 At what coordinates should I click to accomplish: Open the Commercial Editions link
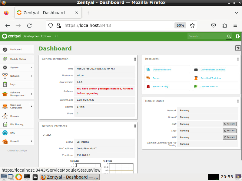[213, 69]
